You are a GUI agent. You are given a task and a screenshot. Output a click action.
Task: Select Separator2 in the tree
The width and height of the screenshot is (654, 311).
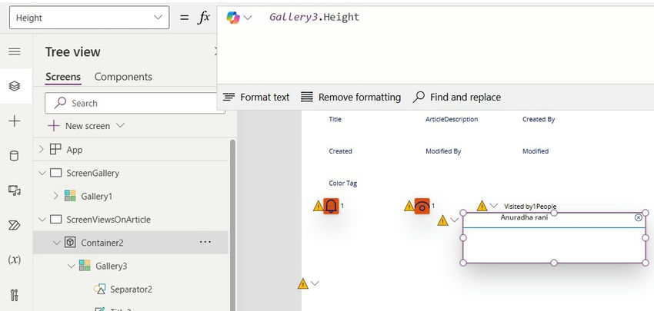pyautogui.click(x=131, y=289)
